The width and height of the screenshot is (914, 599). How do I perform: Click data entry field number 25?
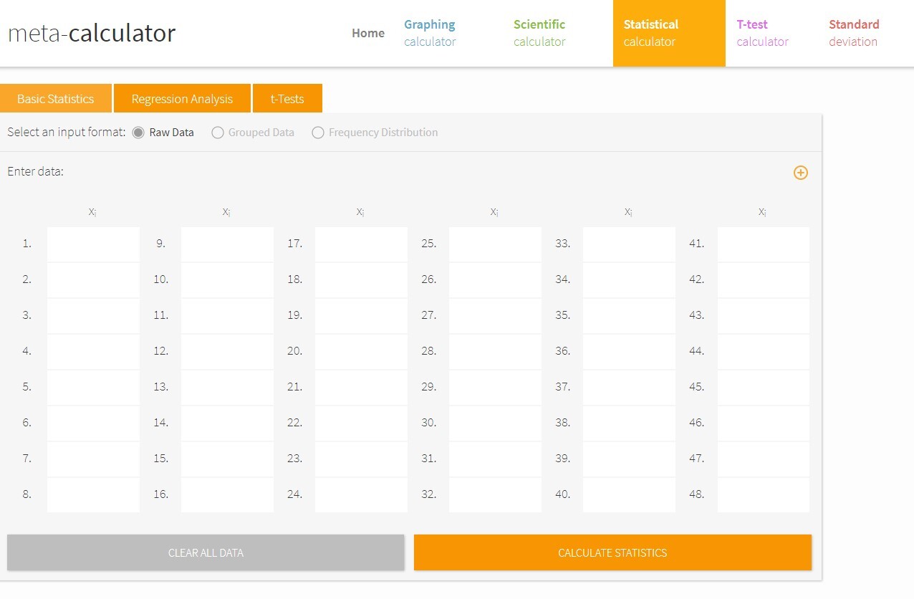point(495,244)
